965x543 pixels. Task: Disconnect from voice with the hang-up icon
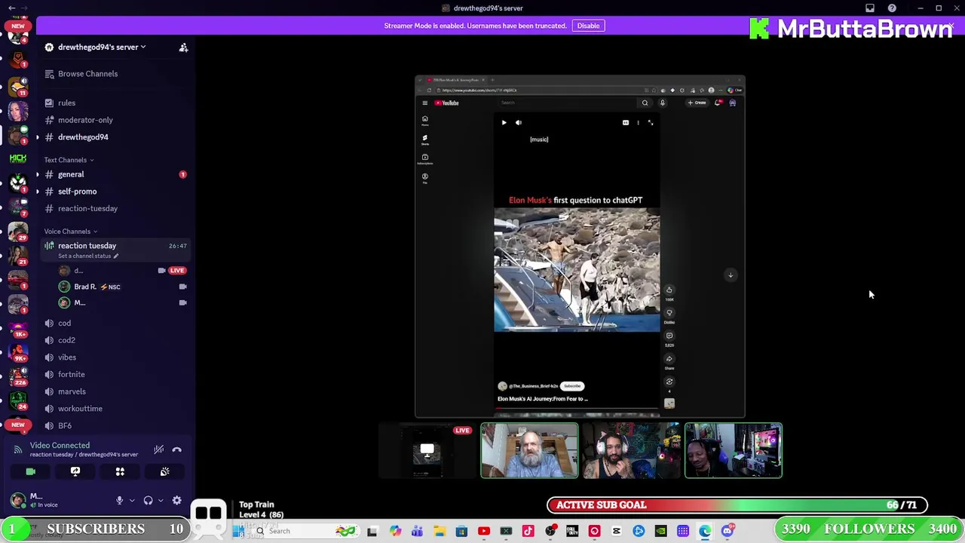(x=176, y=449)
